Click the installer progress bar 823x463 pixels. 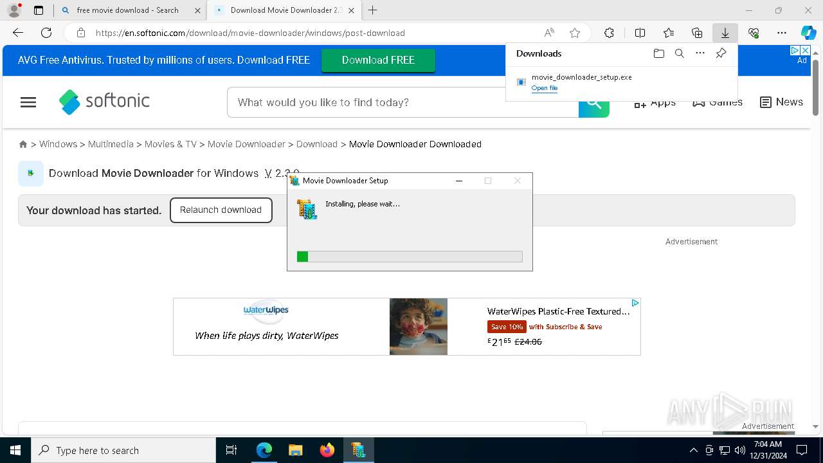point(410,257)
